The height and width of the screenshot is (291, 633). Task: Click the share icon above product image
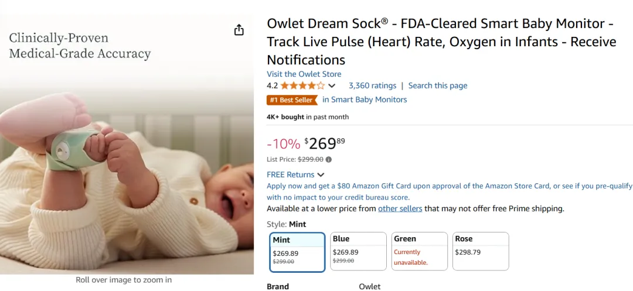coord(239,30)
